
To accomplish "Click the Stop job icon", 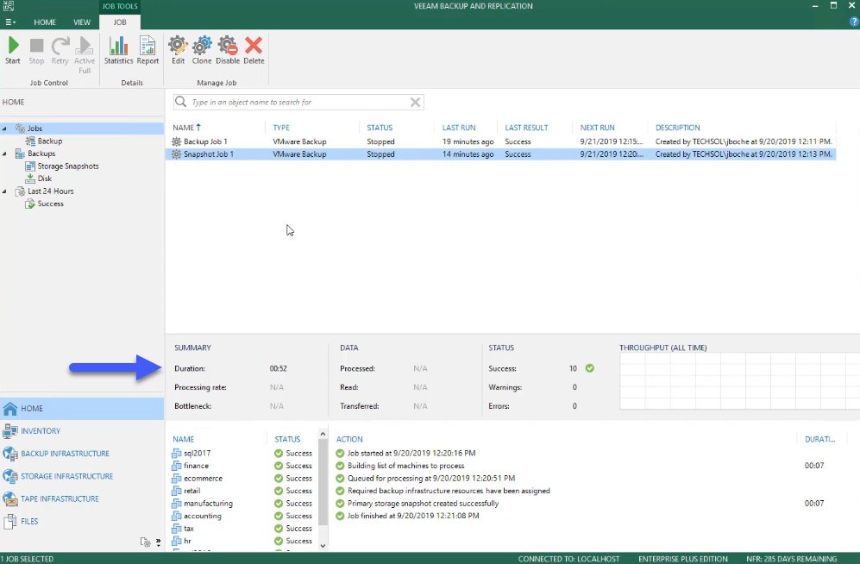I will click(x=36, y=50).
